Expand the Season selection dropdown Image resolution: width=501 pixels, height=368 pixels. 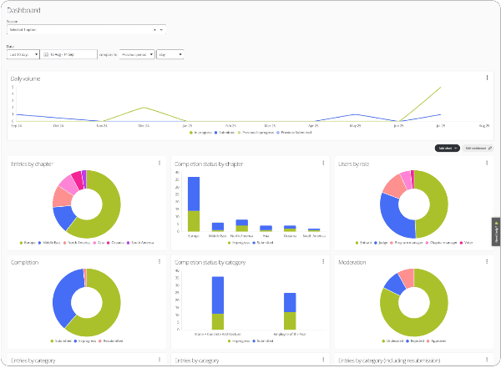tap(161, 29)
